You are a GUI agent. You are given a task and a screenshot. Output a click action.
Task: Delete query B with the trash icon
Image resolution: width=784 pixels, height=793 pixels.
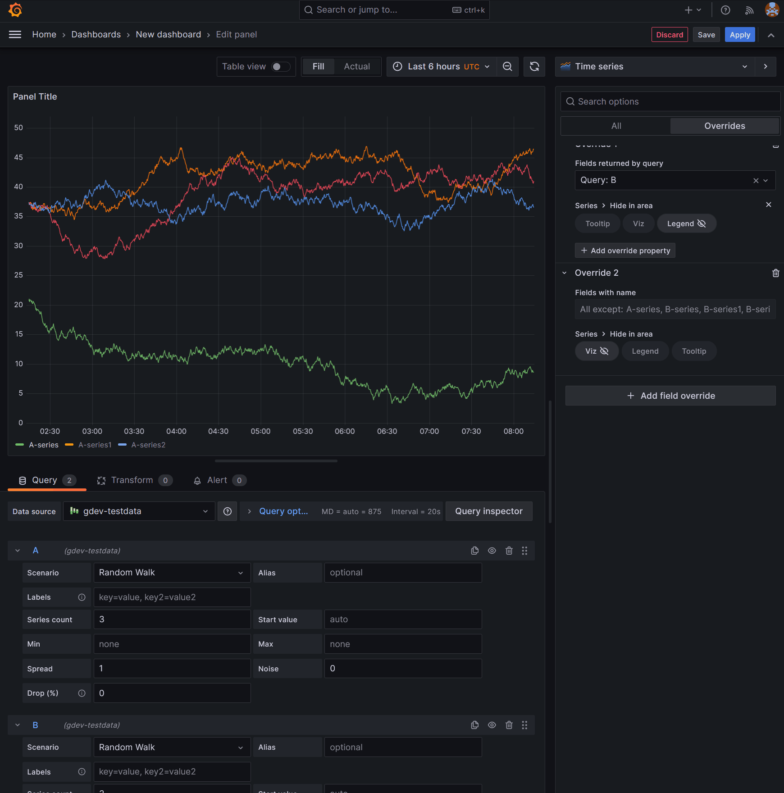tap(509, 725)
